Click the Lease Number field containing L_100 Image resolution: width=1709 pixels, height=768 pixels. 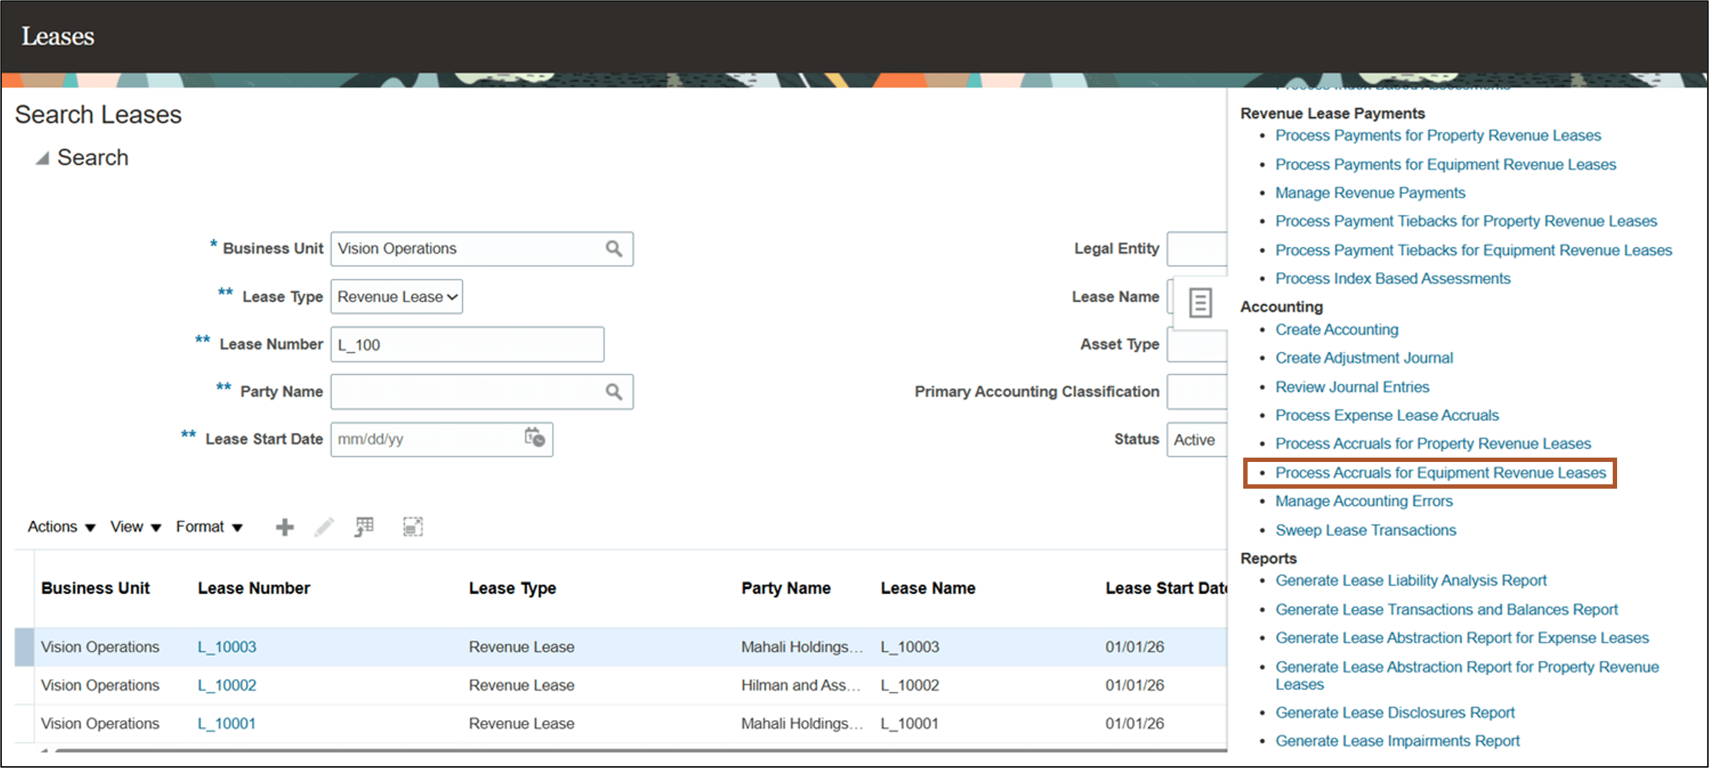coord(467,344)
